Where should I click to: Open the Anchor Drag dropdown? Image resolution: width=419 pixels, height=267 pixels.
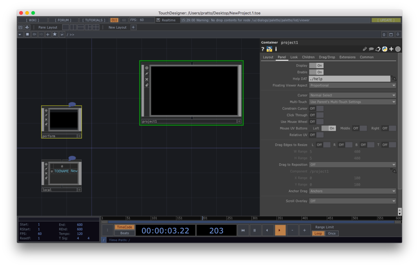[352, 191]
